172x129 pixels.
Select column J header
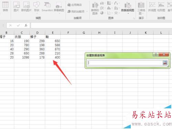tap(130, 33)
